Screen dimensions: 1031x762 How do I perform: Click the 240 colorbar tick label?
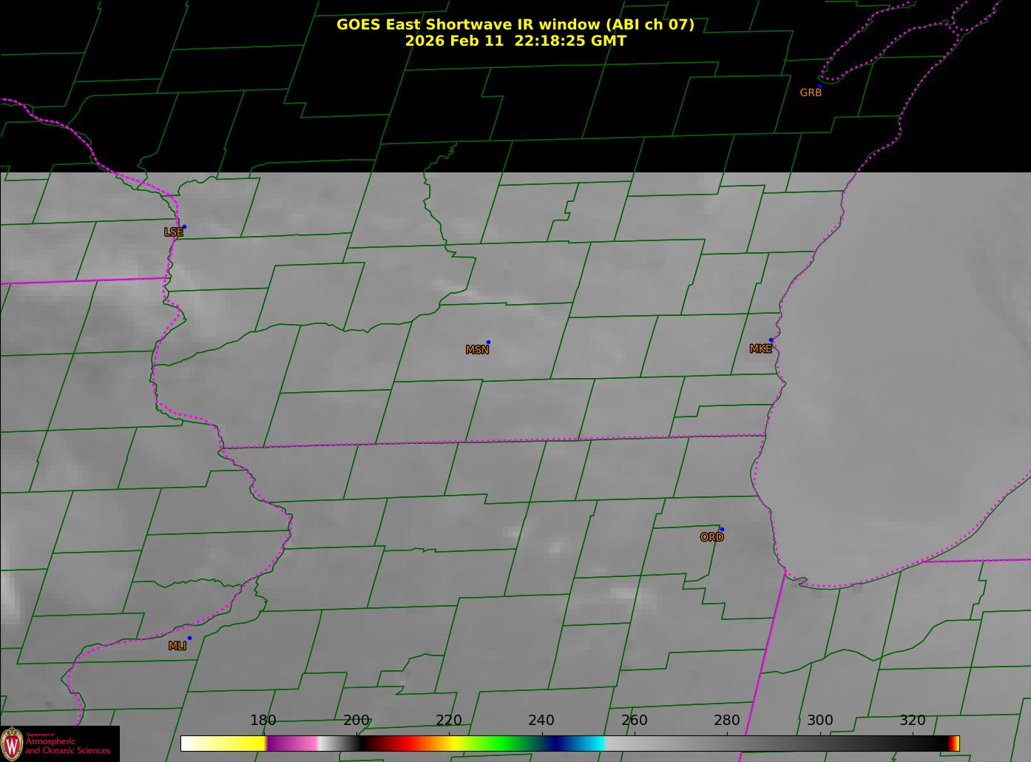coord(541,721)
